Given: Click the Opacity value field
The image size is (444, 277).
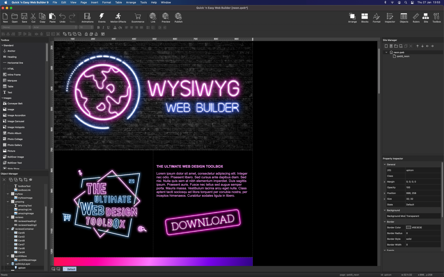Looking at the screenshot, I should (x=423, y=187).
